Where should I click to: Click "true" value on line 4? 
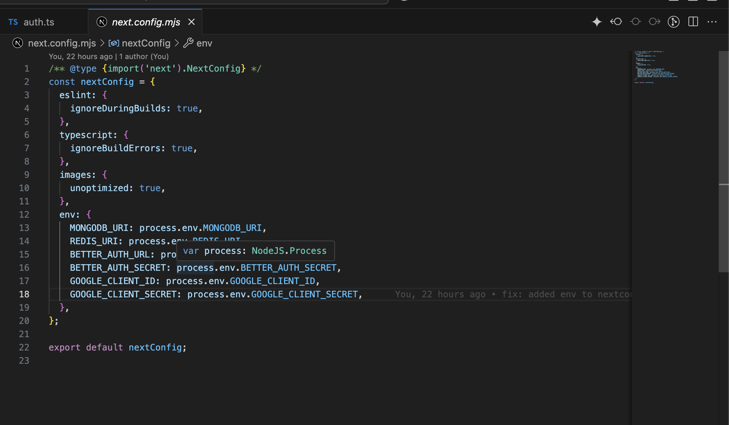[x=187, y=108]
